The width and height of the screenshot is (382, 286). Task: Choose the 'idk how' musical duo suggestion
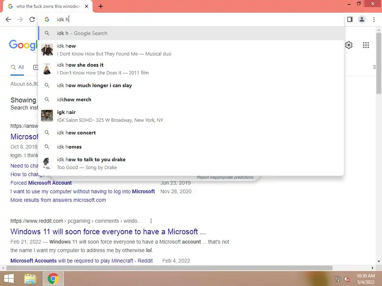click(191, 50)
